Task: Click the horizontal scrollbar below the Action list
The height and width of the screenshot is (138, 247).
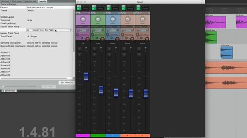Action: [34, 78]
